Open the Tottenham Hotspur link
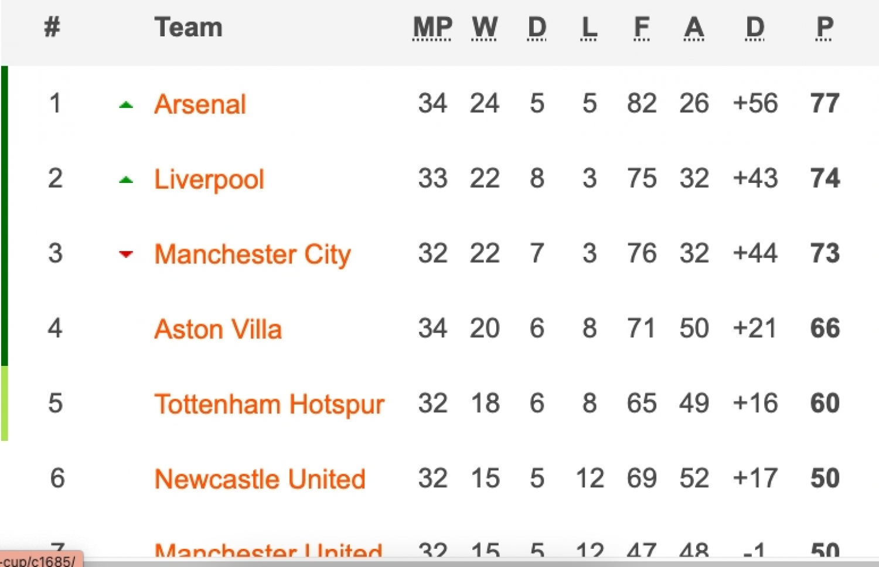 click(x=269, y=404)
